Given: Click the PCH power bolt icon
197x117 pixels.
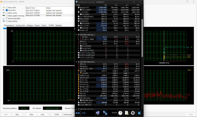Looking at the screenshot, I should coord(79,94).
